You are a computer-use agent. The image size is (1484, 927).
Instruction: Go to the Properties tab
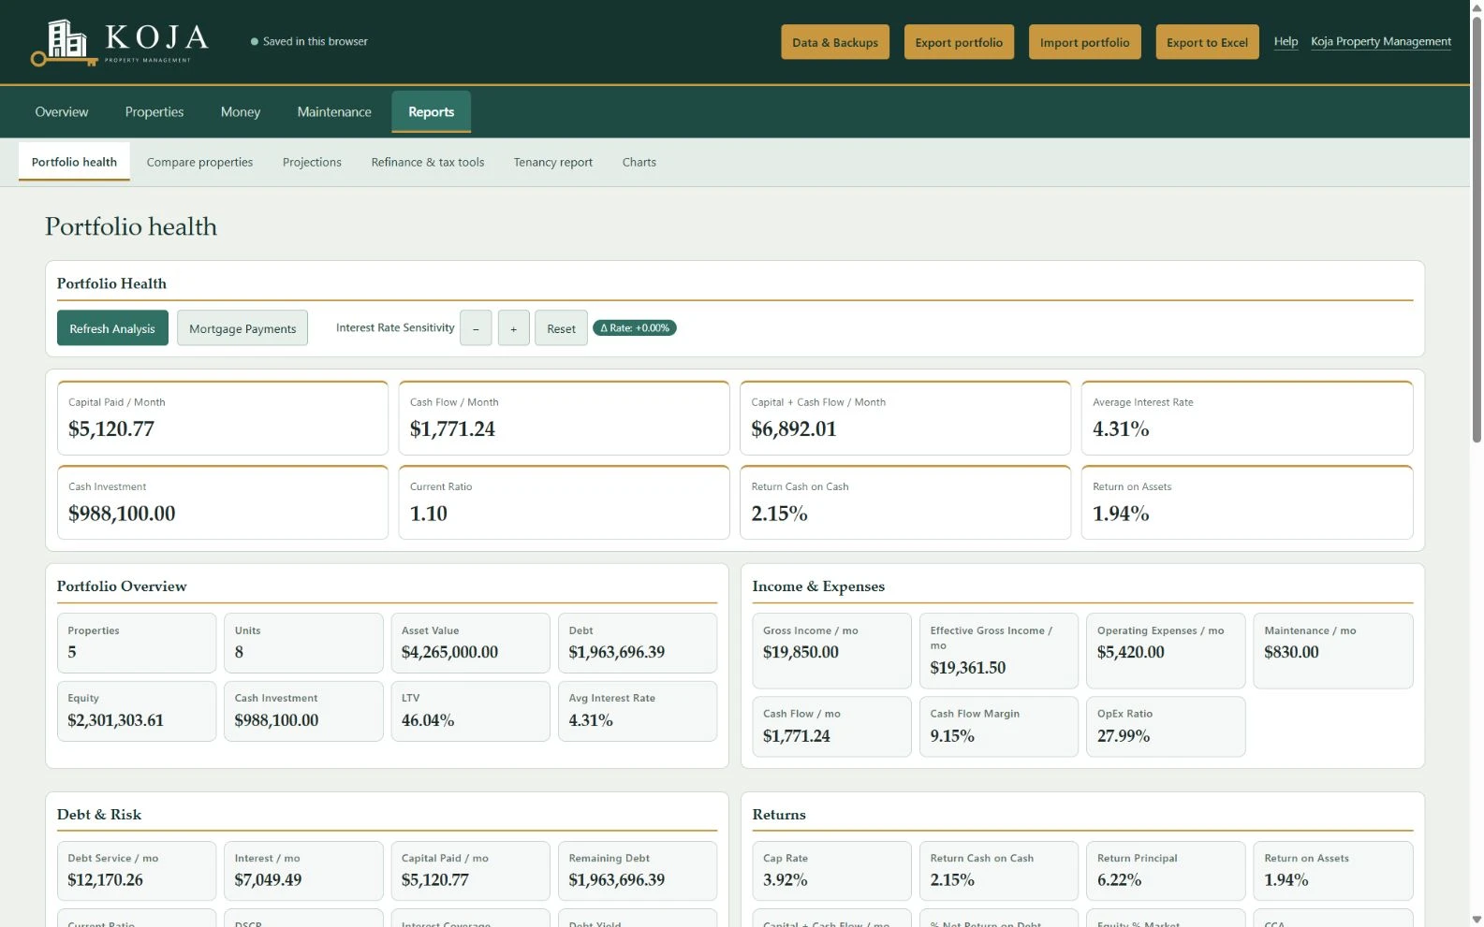[x=154, y=112]
